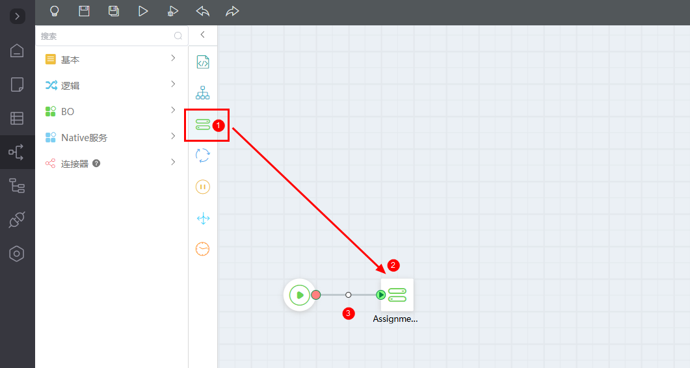The width and height of the screenshot is (690, 368).
Task: Select the decision tree node icon
Action: coord(203,93)
